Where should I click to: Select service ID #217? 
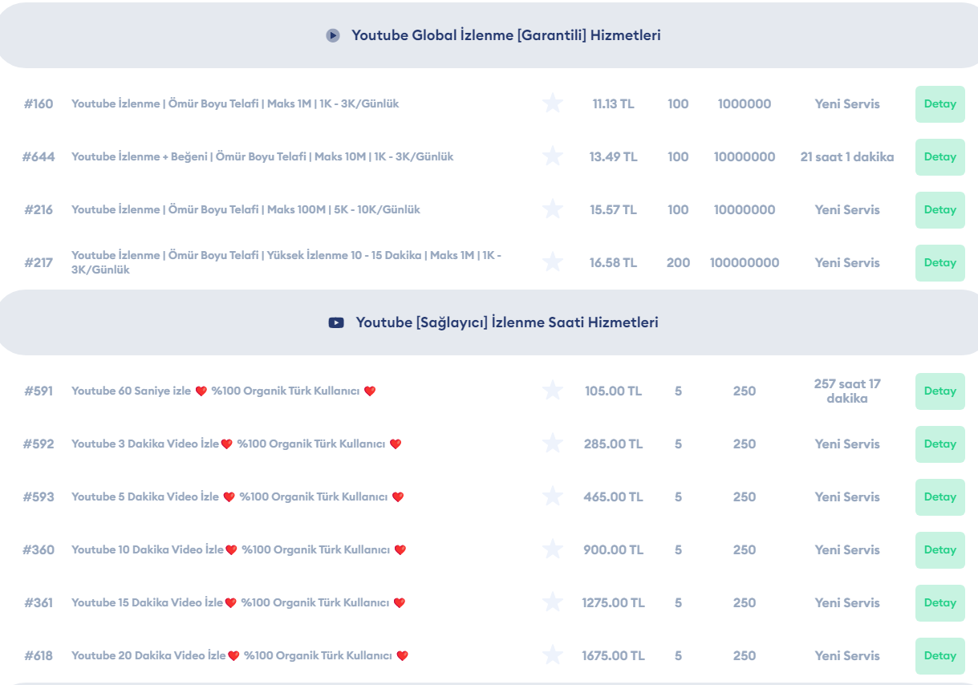coord(39,262)
